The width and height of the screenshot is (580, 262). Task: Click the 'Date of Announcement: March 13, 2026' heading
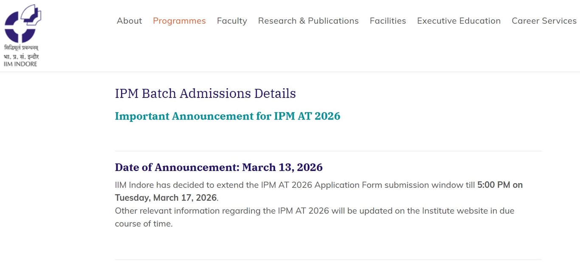(x=218, y=167)
